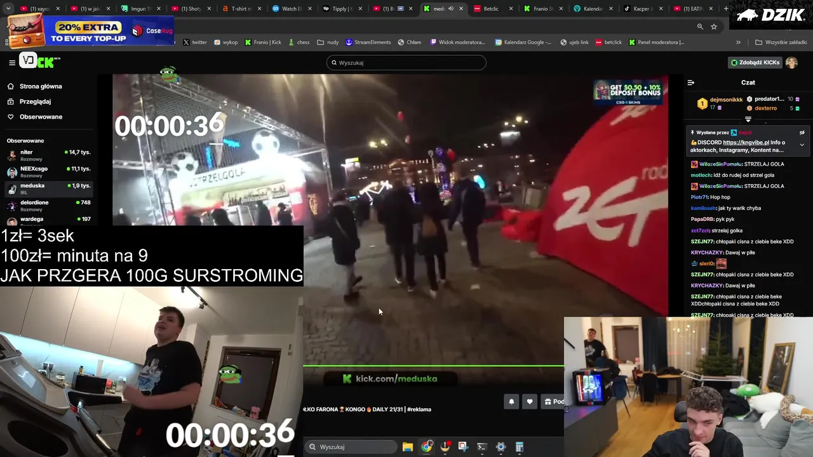Open Chłam bookmark
The image size is (813, 457).
409,43
